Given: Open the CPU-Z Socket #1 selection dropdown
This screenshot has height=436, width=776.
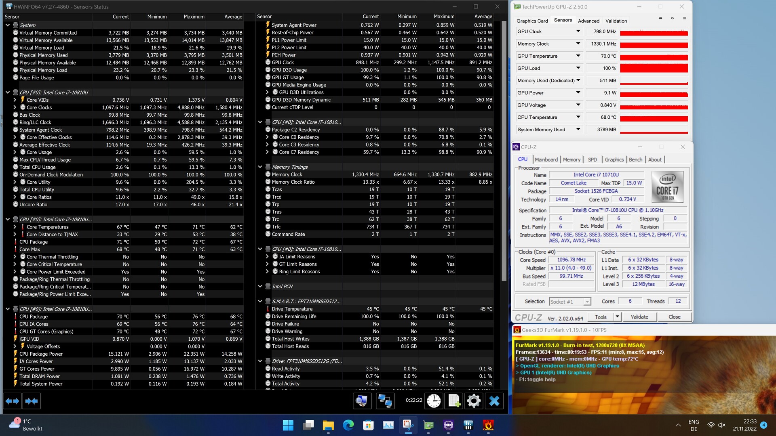Looking at the screenshot, I should click(587, 302).
